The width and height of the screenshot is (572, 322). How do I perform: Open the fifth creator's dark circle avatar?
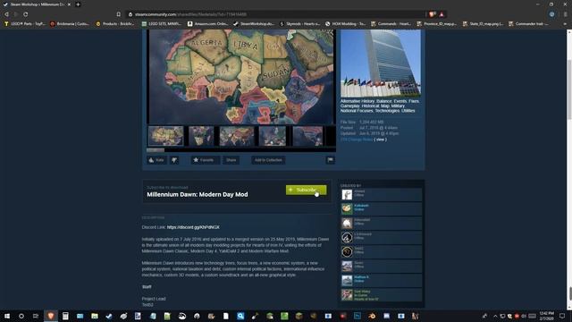pos(347,251)
